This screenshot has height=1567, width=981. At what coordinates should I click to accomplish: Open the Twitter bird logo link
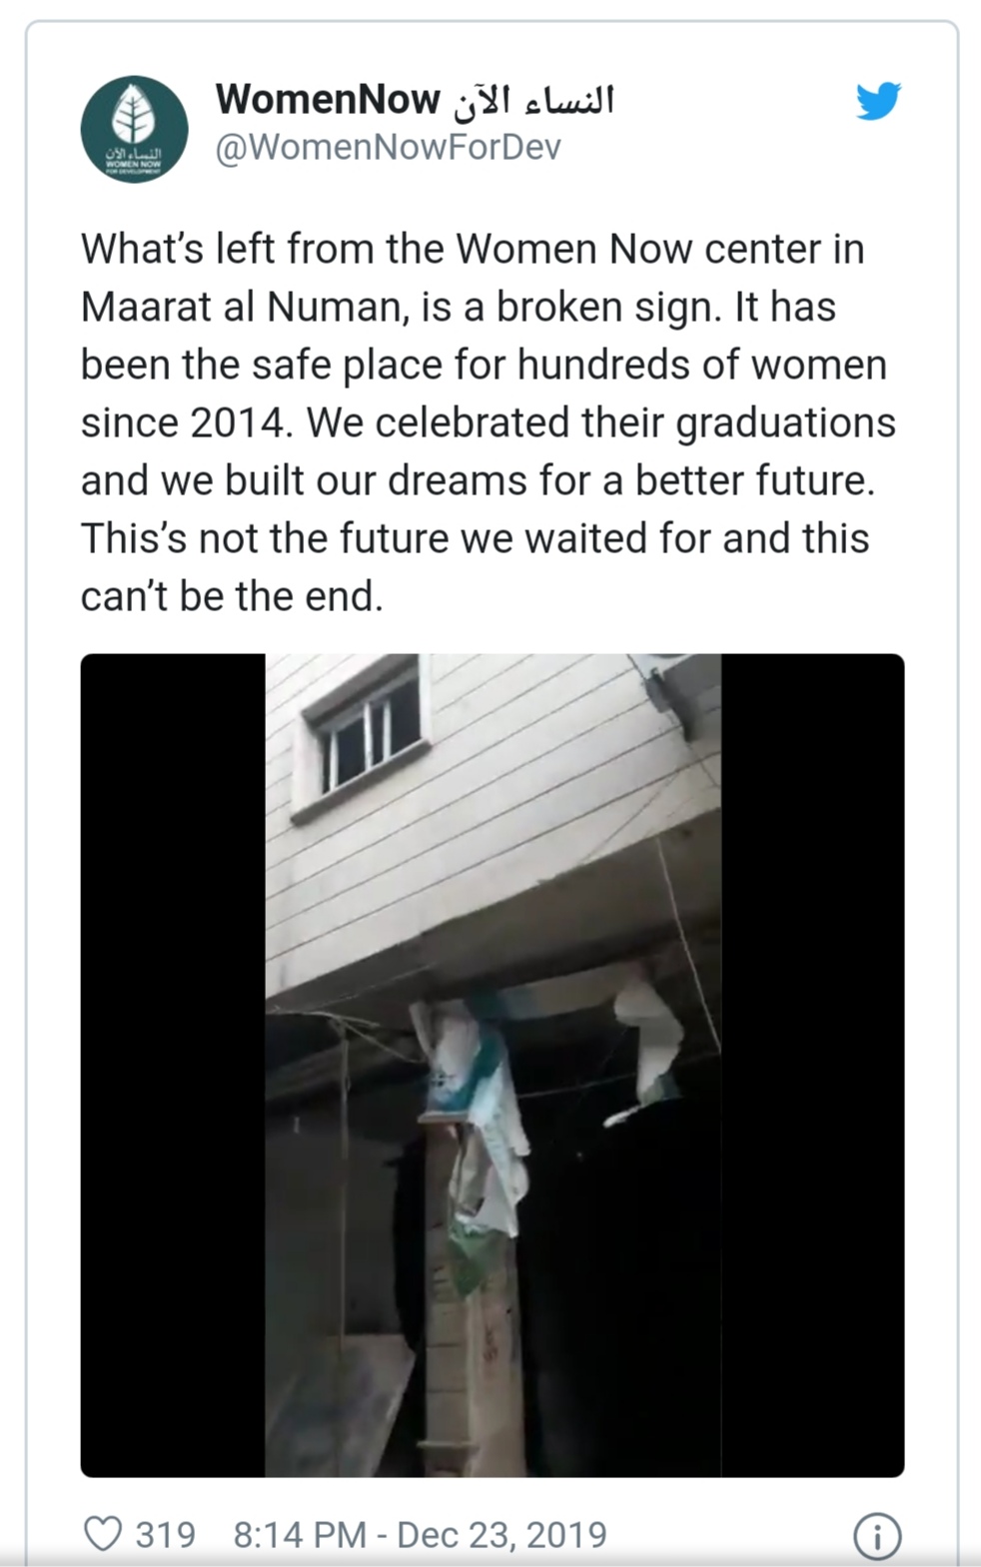click(878, 101)
